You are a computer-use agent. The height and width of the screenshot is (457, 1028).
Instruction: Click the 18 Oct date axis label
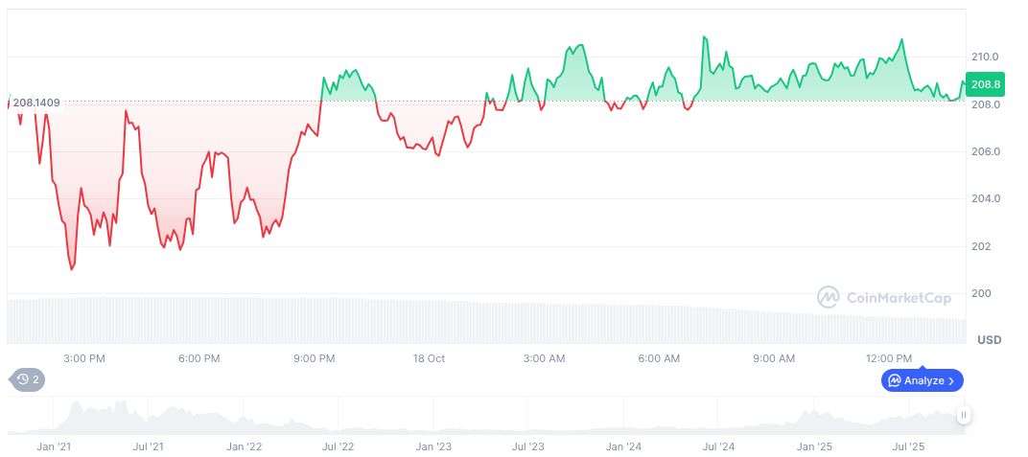click(x=429, y=358)
